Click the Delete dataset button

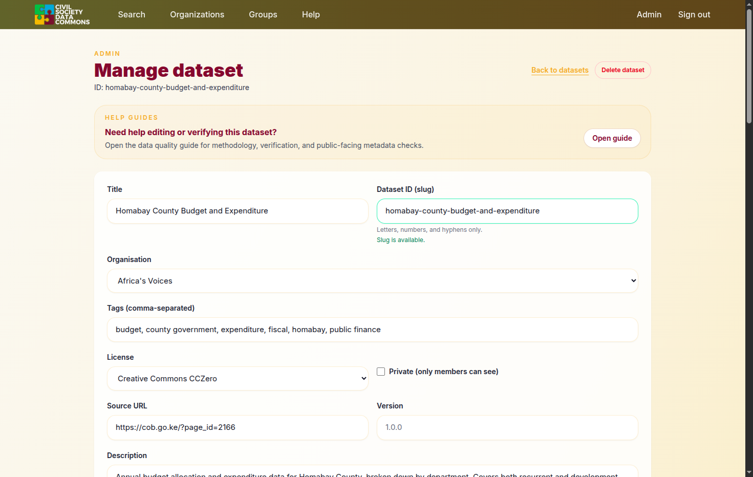pyautogui.click(x=623, y=70)
